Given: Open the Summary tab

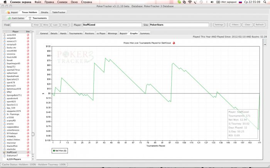Looking at the screenshot, I should [145, 33].
